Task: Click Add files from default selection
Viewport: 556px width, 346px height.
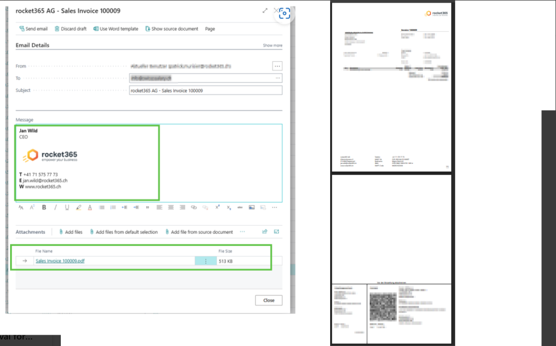Action: (124, 232)
